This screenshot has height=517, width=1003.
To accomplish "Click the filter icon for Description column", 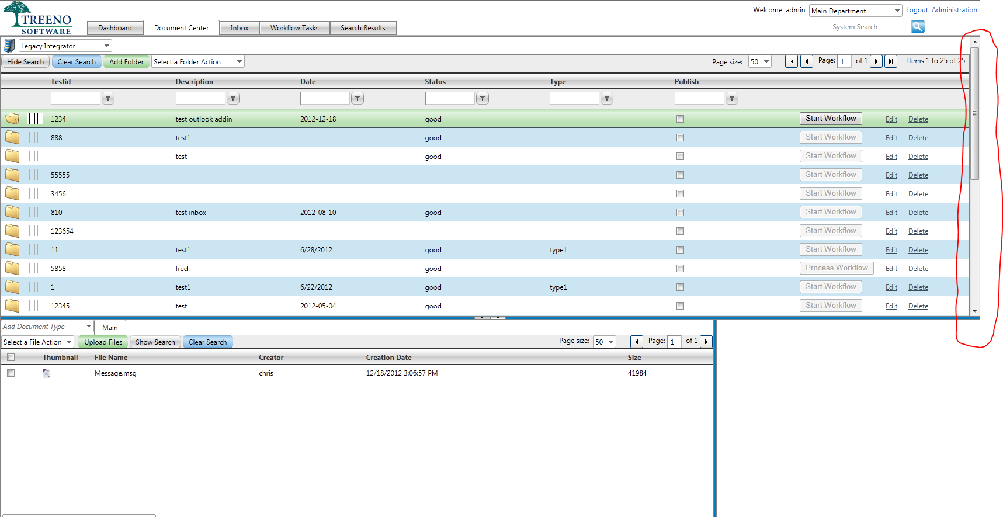I will (x=233, y=99).
